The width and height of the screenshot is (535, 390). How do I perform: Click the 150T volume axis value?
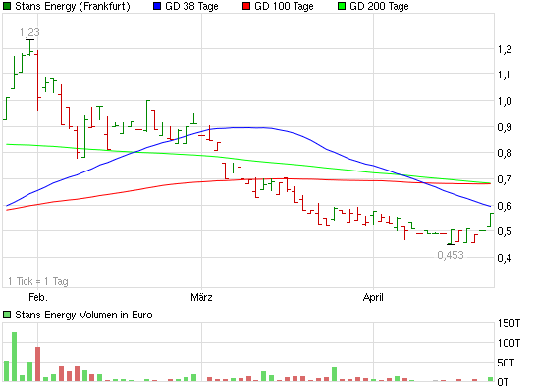click(508, 323)
